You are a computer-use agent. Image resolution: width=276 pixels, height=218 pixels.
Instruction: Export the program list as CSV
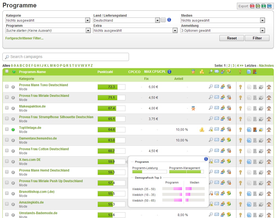252,6
